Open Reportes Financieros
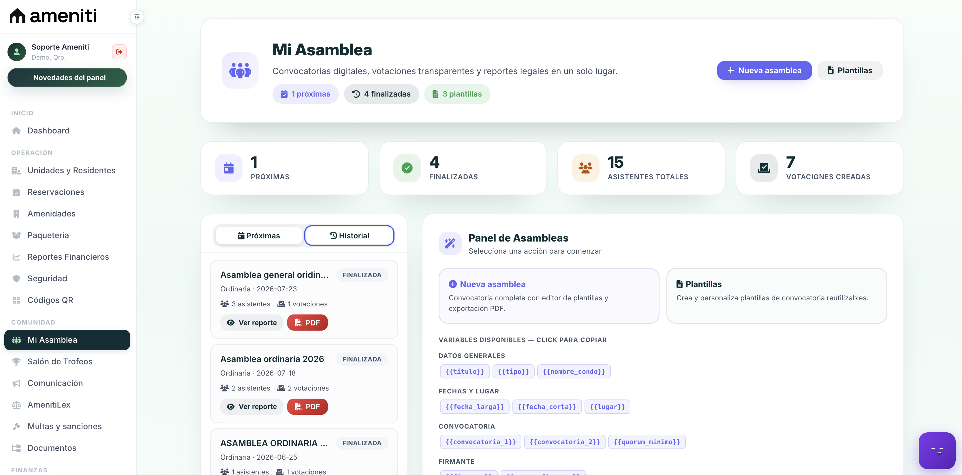The width and height of the screenshot is (962, 475). 67,257
